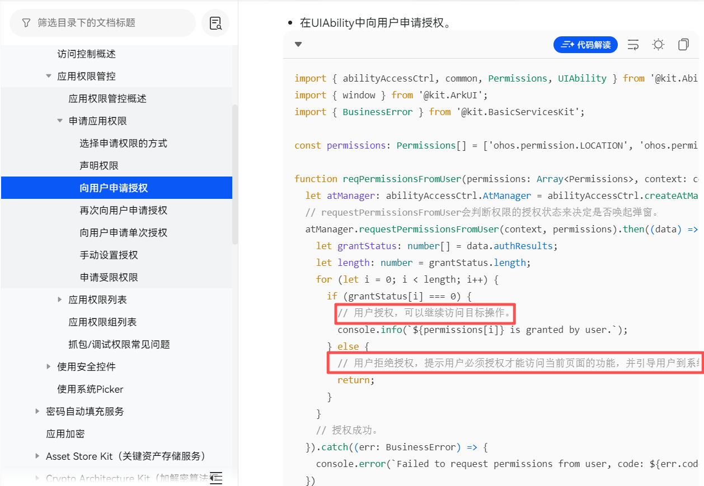Viewport: 704px width, 486px height.
Task: Click the 'let length: number' code line
Action: [423, 263]
